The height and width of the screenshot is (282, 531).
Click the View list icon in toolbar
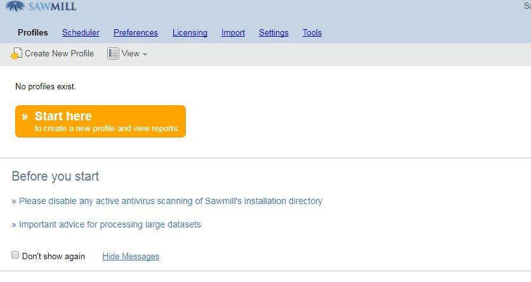(x=113, y=53)
